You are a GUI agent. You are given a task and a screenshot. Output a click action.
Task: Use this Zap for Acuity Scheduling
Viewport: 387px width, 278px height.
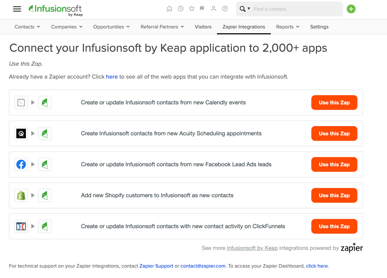click(x=334, y=133)
